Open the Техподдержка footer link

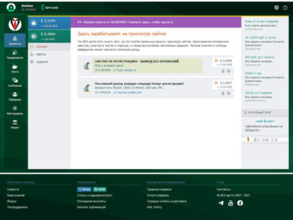point(17,207)
